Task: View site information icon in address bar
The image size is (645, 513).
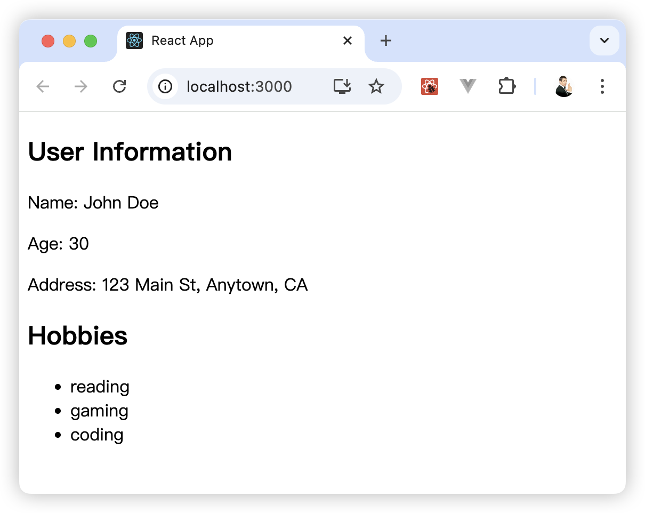Action: (x=165, y=86)
